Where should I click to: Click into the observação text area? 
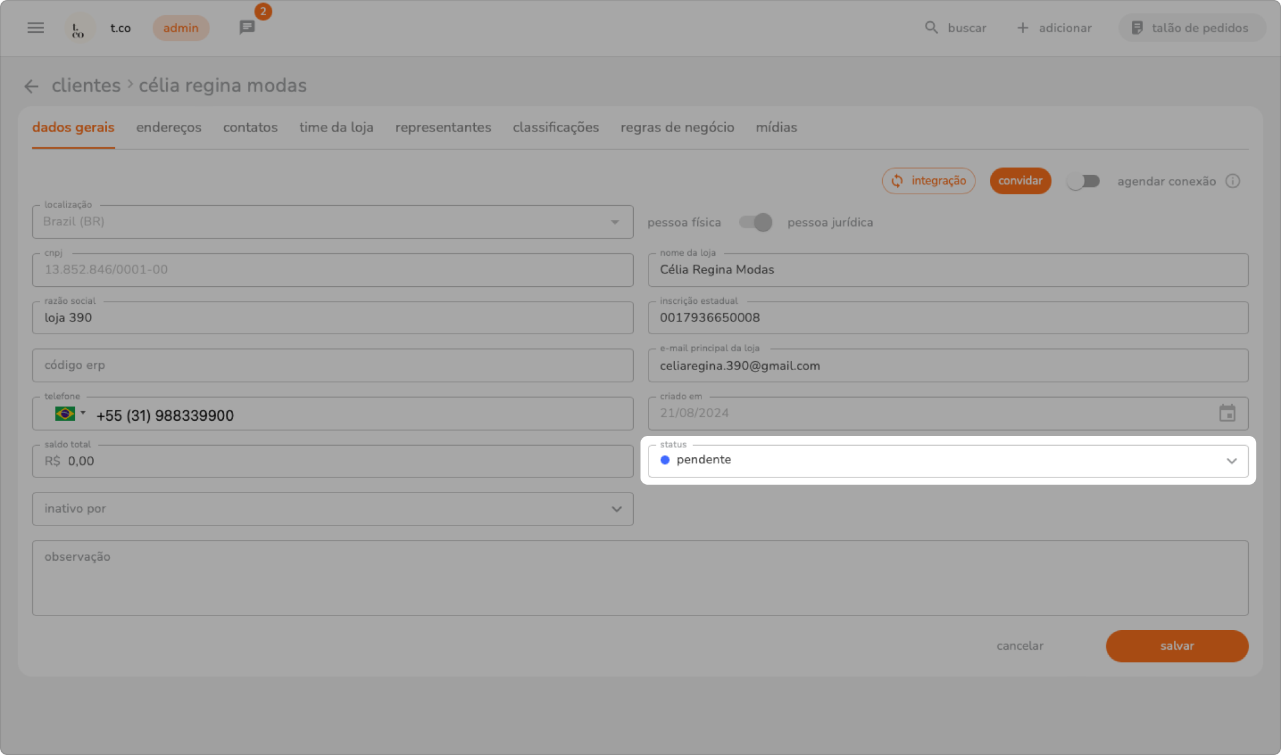coord(639,578)
